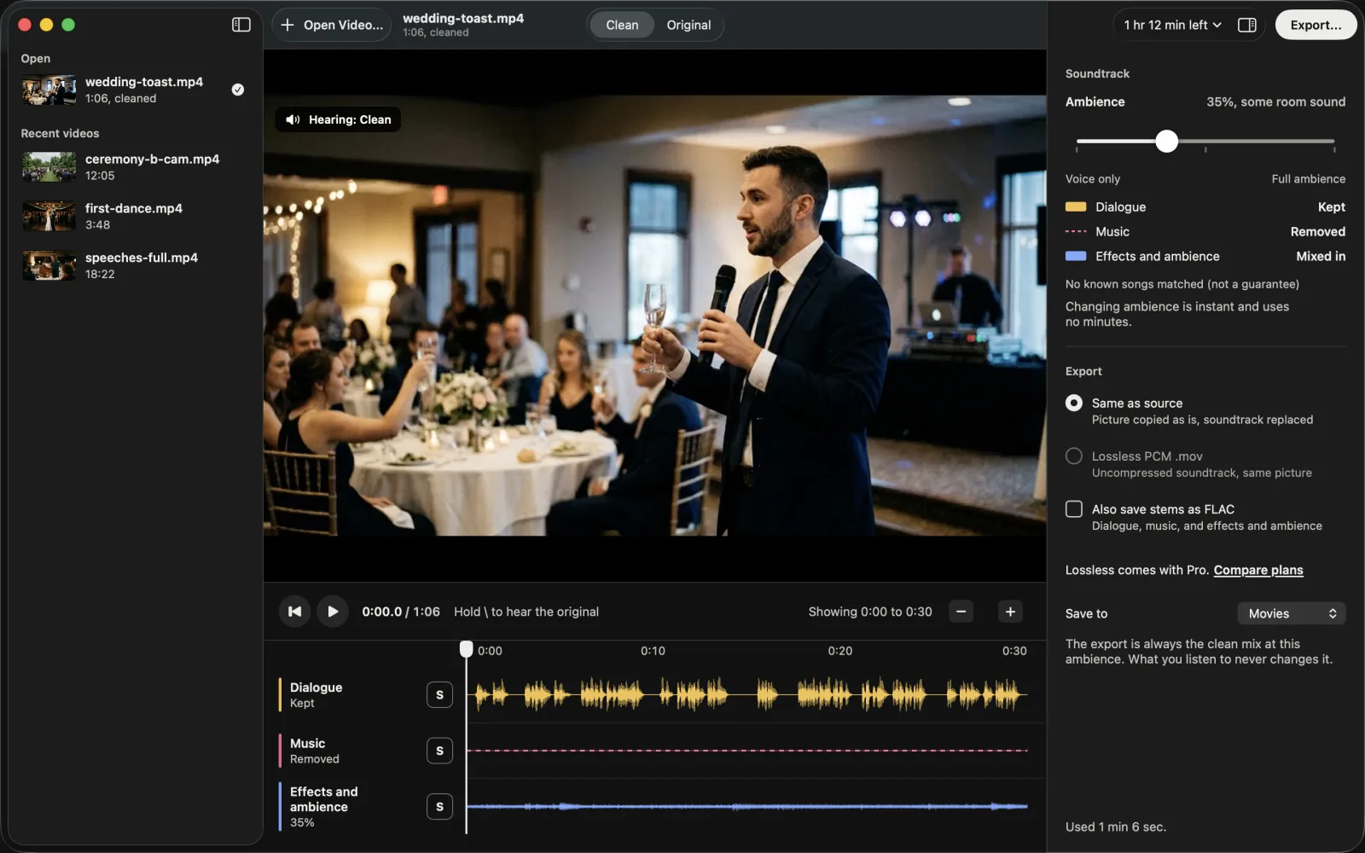Image resolution: width=1365 pixels, height=853 pixels.
Task: Click the skip-to-start playback button
Action: [x=294, y=612]
